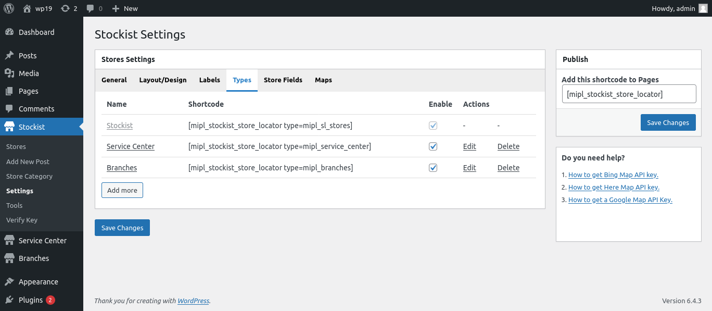This screenshot has height=311, width=712.
Task: Open the Service Center store menu
Action: pos(42,241)
